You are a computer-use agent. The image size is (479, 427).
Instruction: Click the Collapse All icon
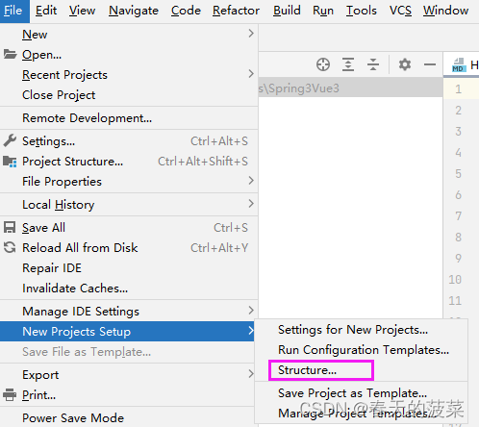pos(373,64)
